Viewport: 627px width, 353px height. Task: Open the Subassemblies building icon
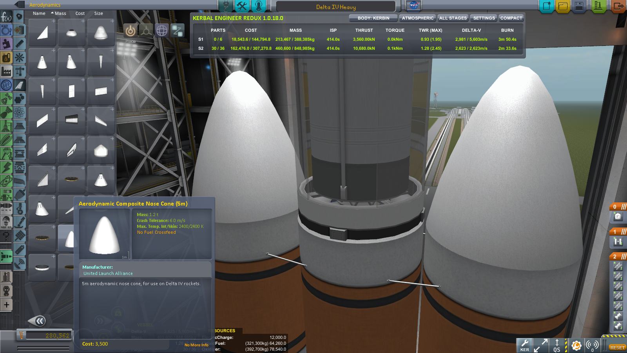(x=6, y=277)
